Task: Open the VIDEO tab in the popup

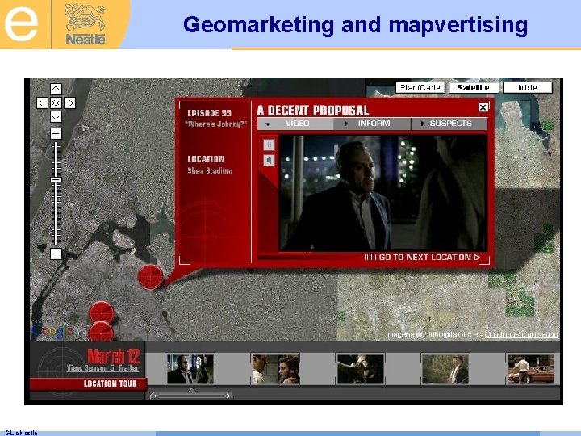Action: [295, 124]
